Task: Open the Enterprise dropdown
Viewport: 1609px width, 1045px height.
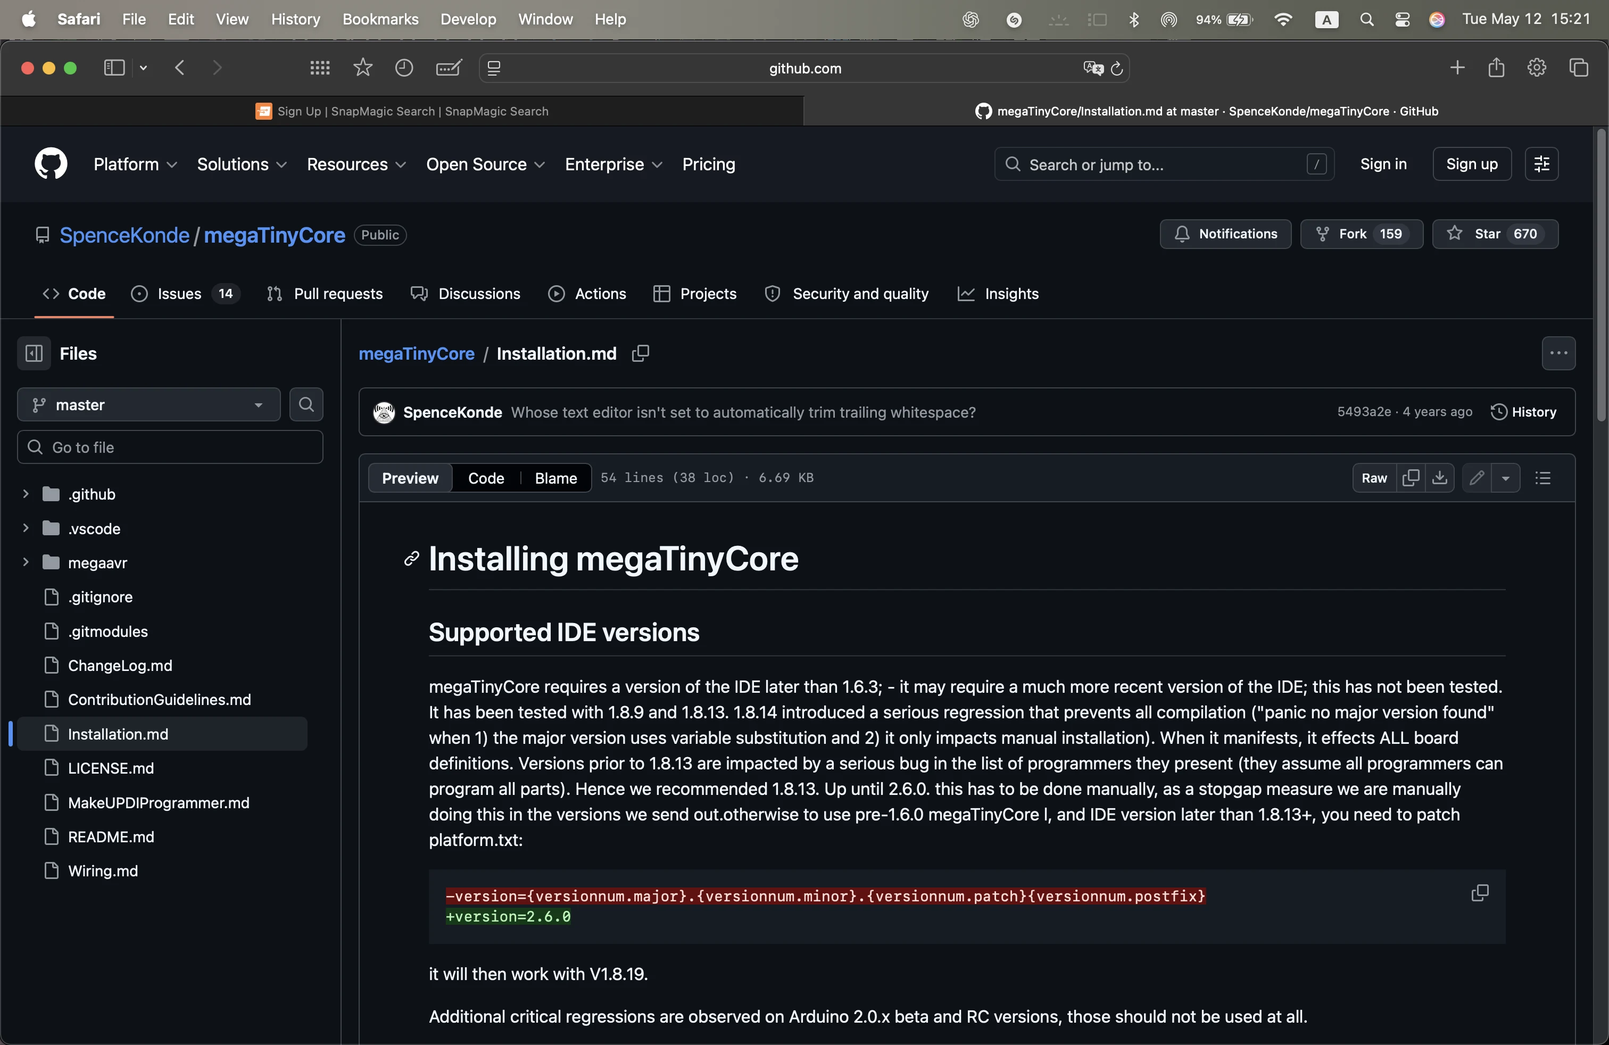Action: (613, 164)
